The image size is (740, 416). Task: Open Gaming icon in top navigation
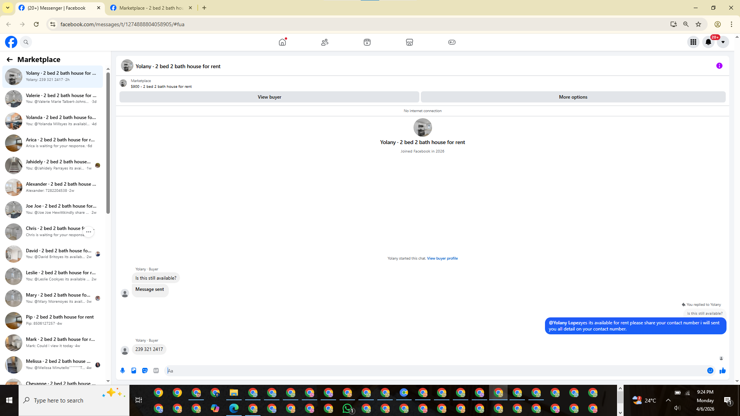(x=452, y=42)
